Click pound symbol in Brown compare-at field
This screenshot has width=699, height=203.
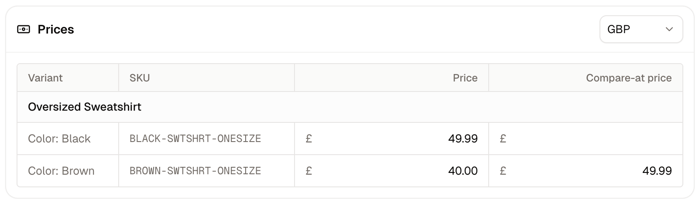[x=503, y=171]
